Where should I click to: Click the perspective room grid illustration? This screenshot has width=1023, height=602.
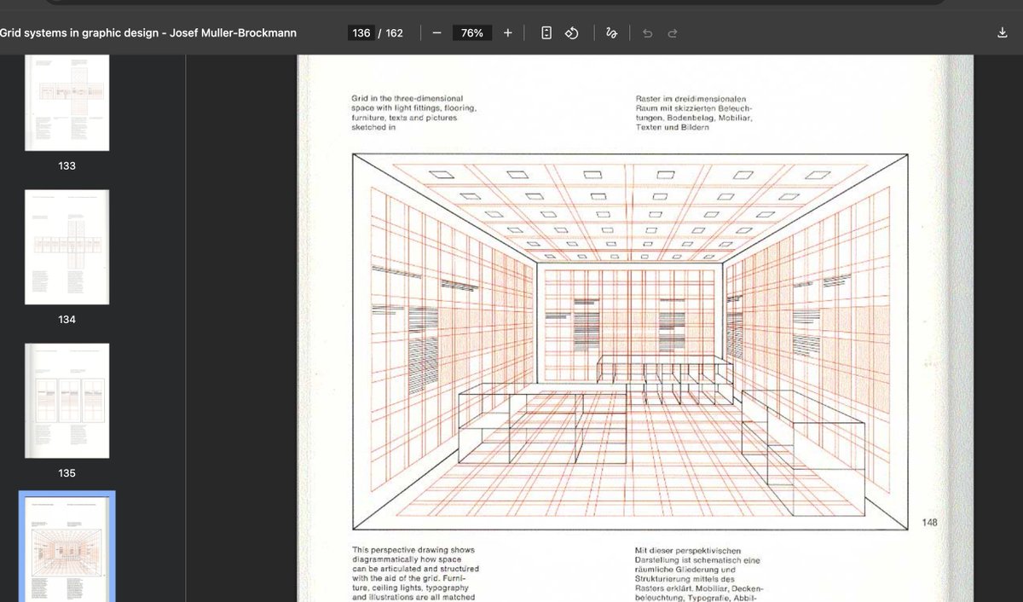[630, 342]
